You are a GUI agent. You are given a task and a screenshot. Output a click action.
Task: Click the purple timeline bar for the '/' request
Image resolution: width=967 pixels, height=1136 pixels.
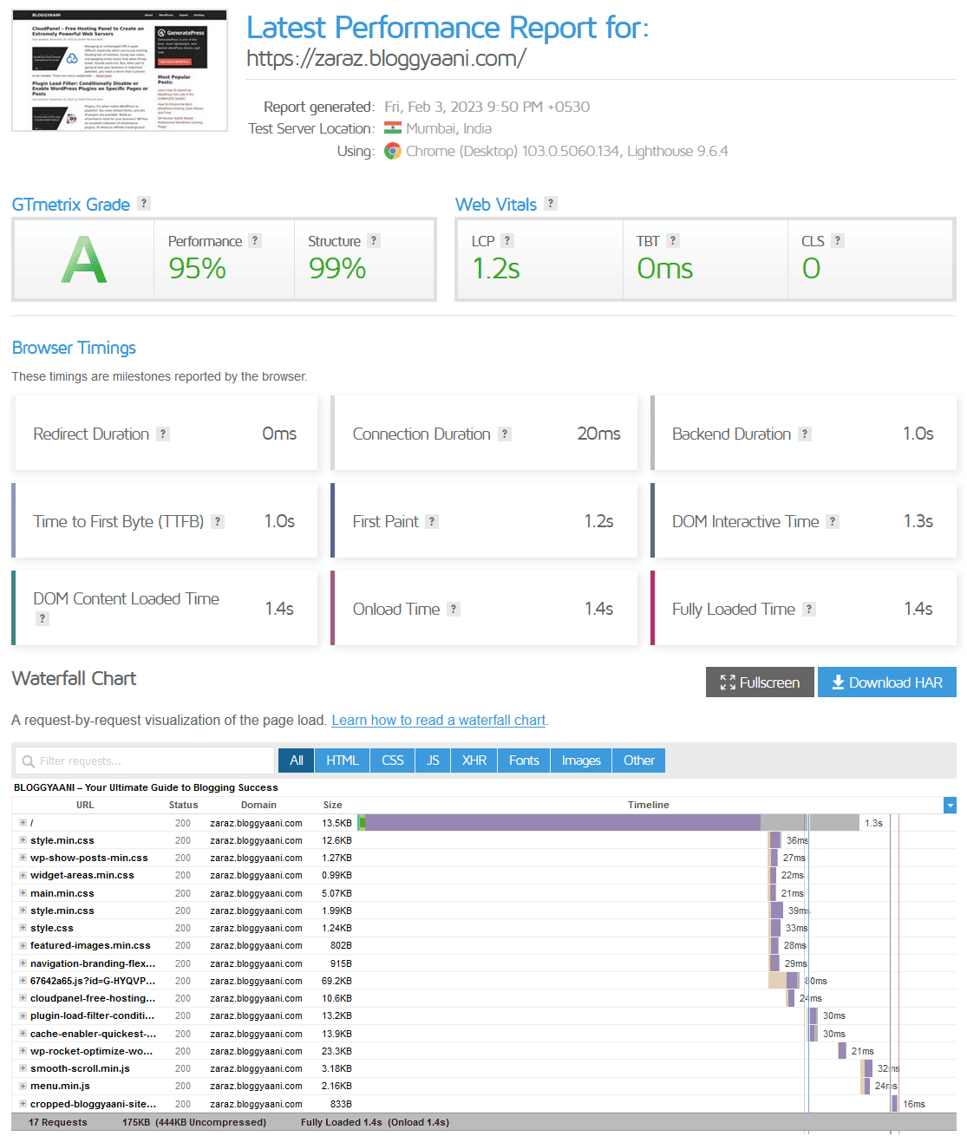pyautogui.click(x=563, y=822)
